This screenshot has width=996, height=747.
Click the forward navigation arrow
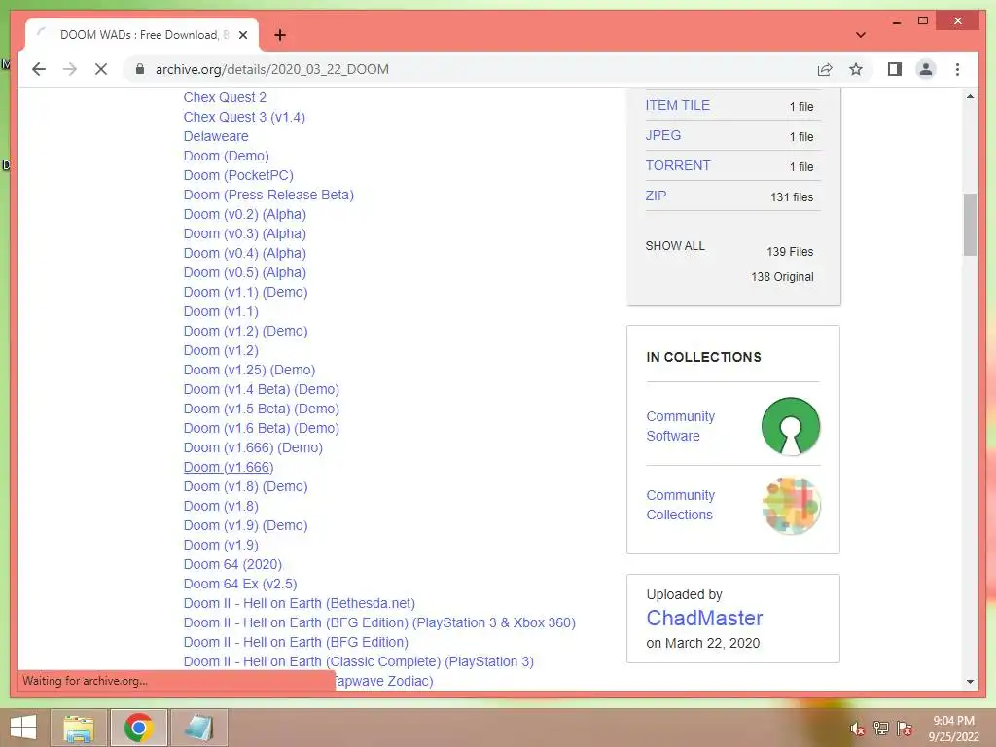pyautogui.click(x=70, y=69)
